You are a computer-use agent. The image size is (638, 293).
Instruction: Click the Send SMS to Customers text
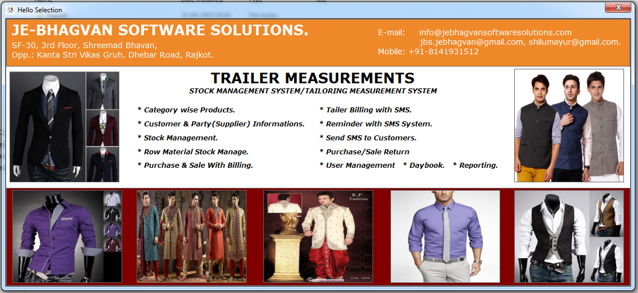[x=368, y=138]
